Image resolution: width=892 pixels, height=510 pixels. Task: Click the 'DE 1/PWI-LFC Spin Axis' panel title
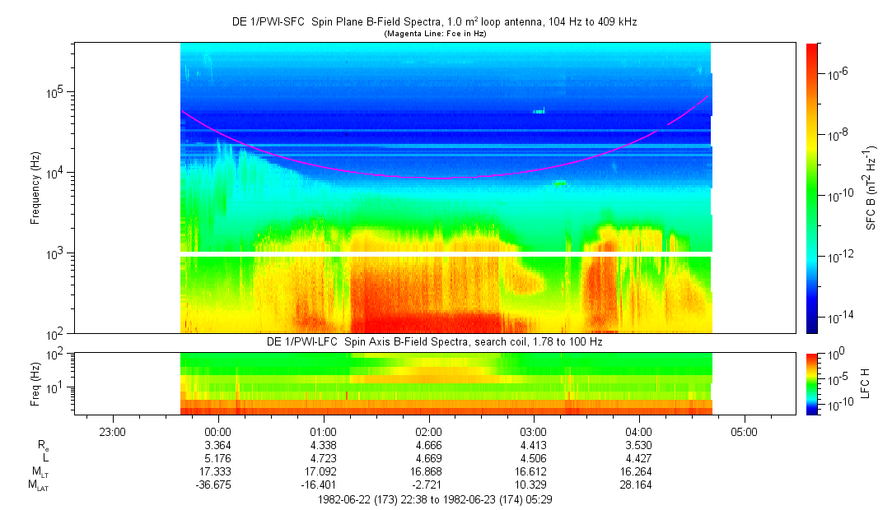(x=434, y=341)
